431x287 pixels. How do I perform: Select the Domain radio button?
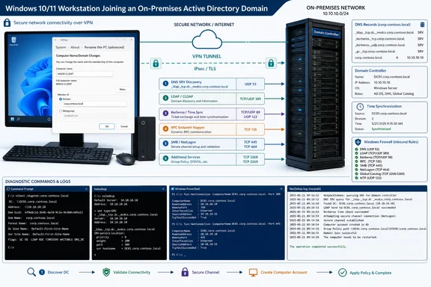coord(61,99)
